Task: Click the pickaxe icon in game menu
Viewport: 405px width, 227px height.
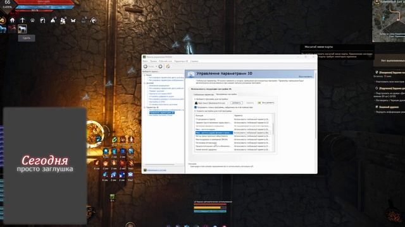Action: [x=23, y=20]
